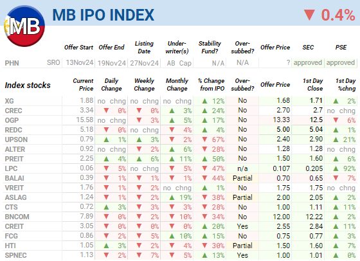Image resolution: width=360 pixels, height=261 pixels.
Task: Click SPNEC weekly change 7%
Action: click(144, 255)
